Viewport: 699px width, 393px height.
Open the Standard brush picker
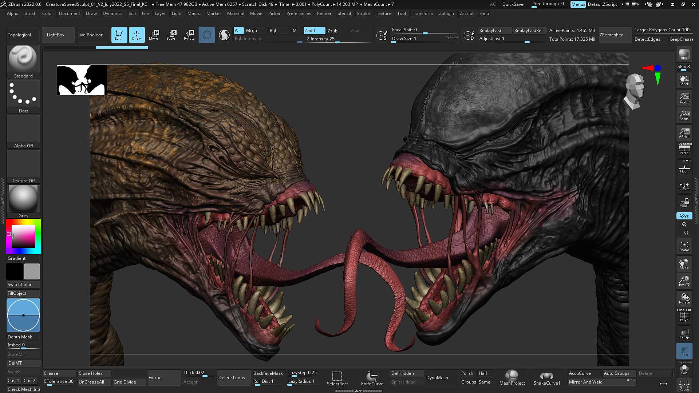tap(23, 62)
